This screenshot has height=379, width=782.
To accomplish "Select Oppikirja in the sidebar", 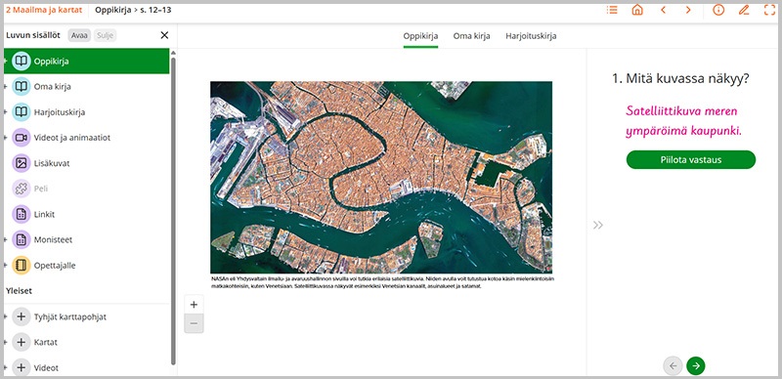I will click(87, 62).
